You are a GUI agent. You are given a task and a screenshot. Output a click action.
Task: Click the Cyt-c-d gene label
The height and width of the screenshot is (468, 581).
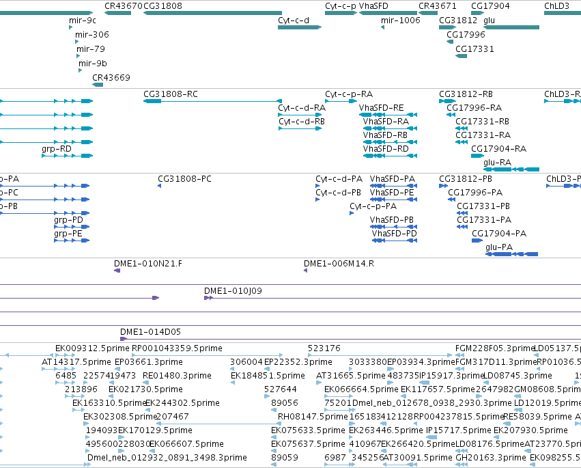point(294,20)
